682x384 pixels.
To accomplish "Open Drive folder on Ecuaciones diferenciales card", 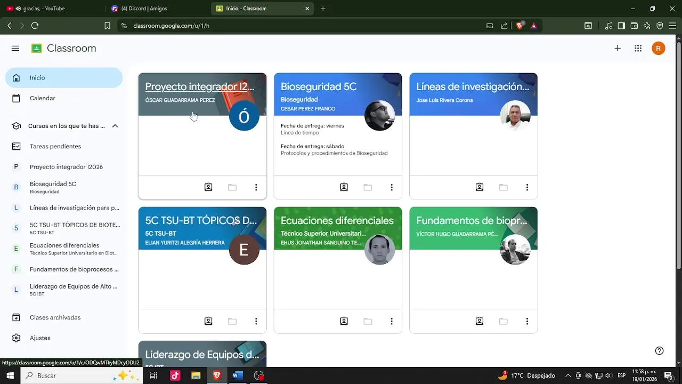I will 368,321.
